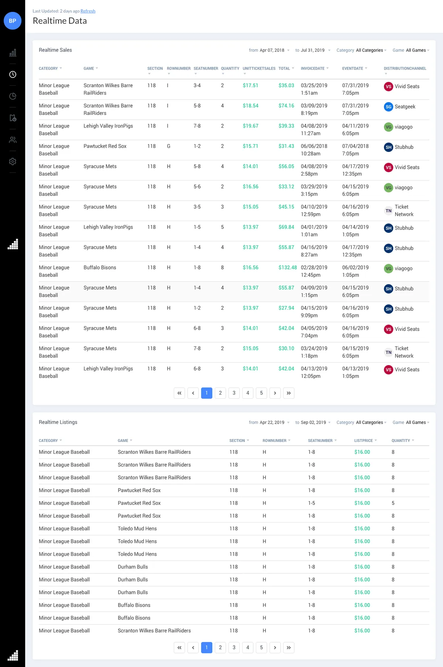Open Listings from date Apr 22, 2019 picker

tap(275, 422)
